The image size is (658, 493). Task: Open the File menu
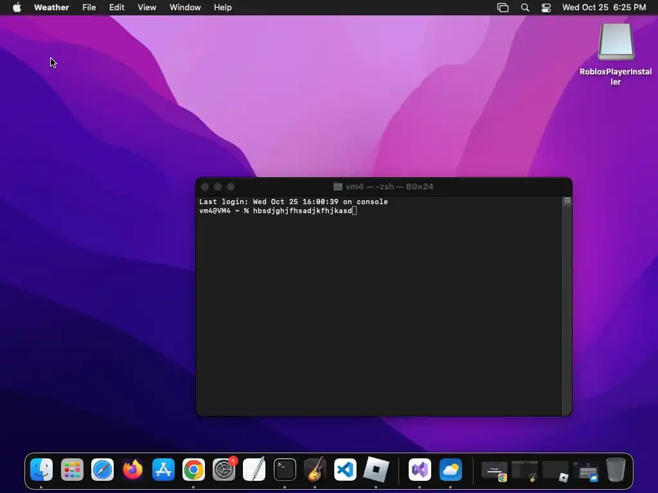[89, 7]
